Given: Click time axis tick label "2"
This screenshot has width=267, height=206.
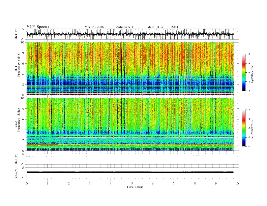Looking at the screenshot, I should (x=69, y=183).
